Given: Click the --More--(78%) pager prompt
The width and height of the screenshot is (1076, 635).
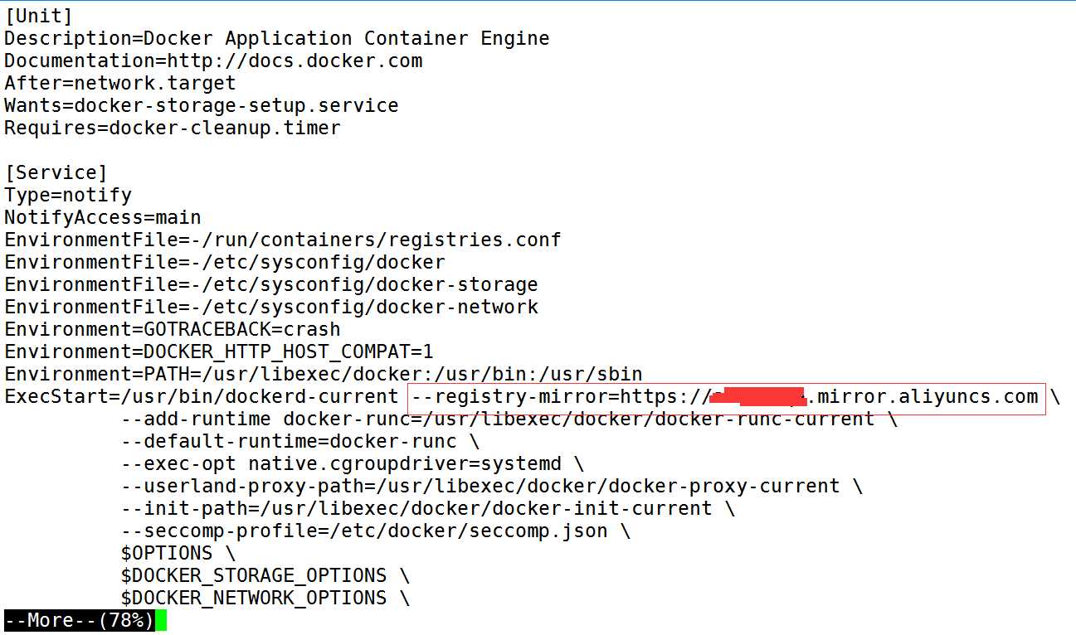Looking at the screenshot, I should coord(79,620).
